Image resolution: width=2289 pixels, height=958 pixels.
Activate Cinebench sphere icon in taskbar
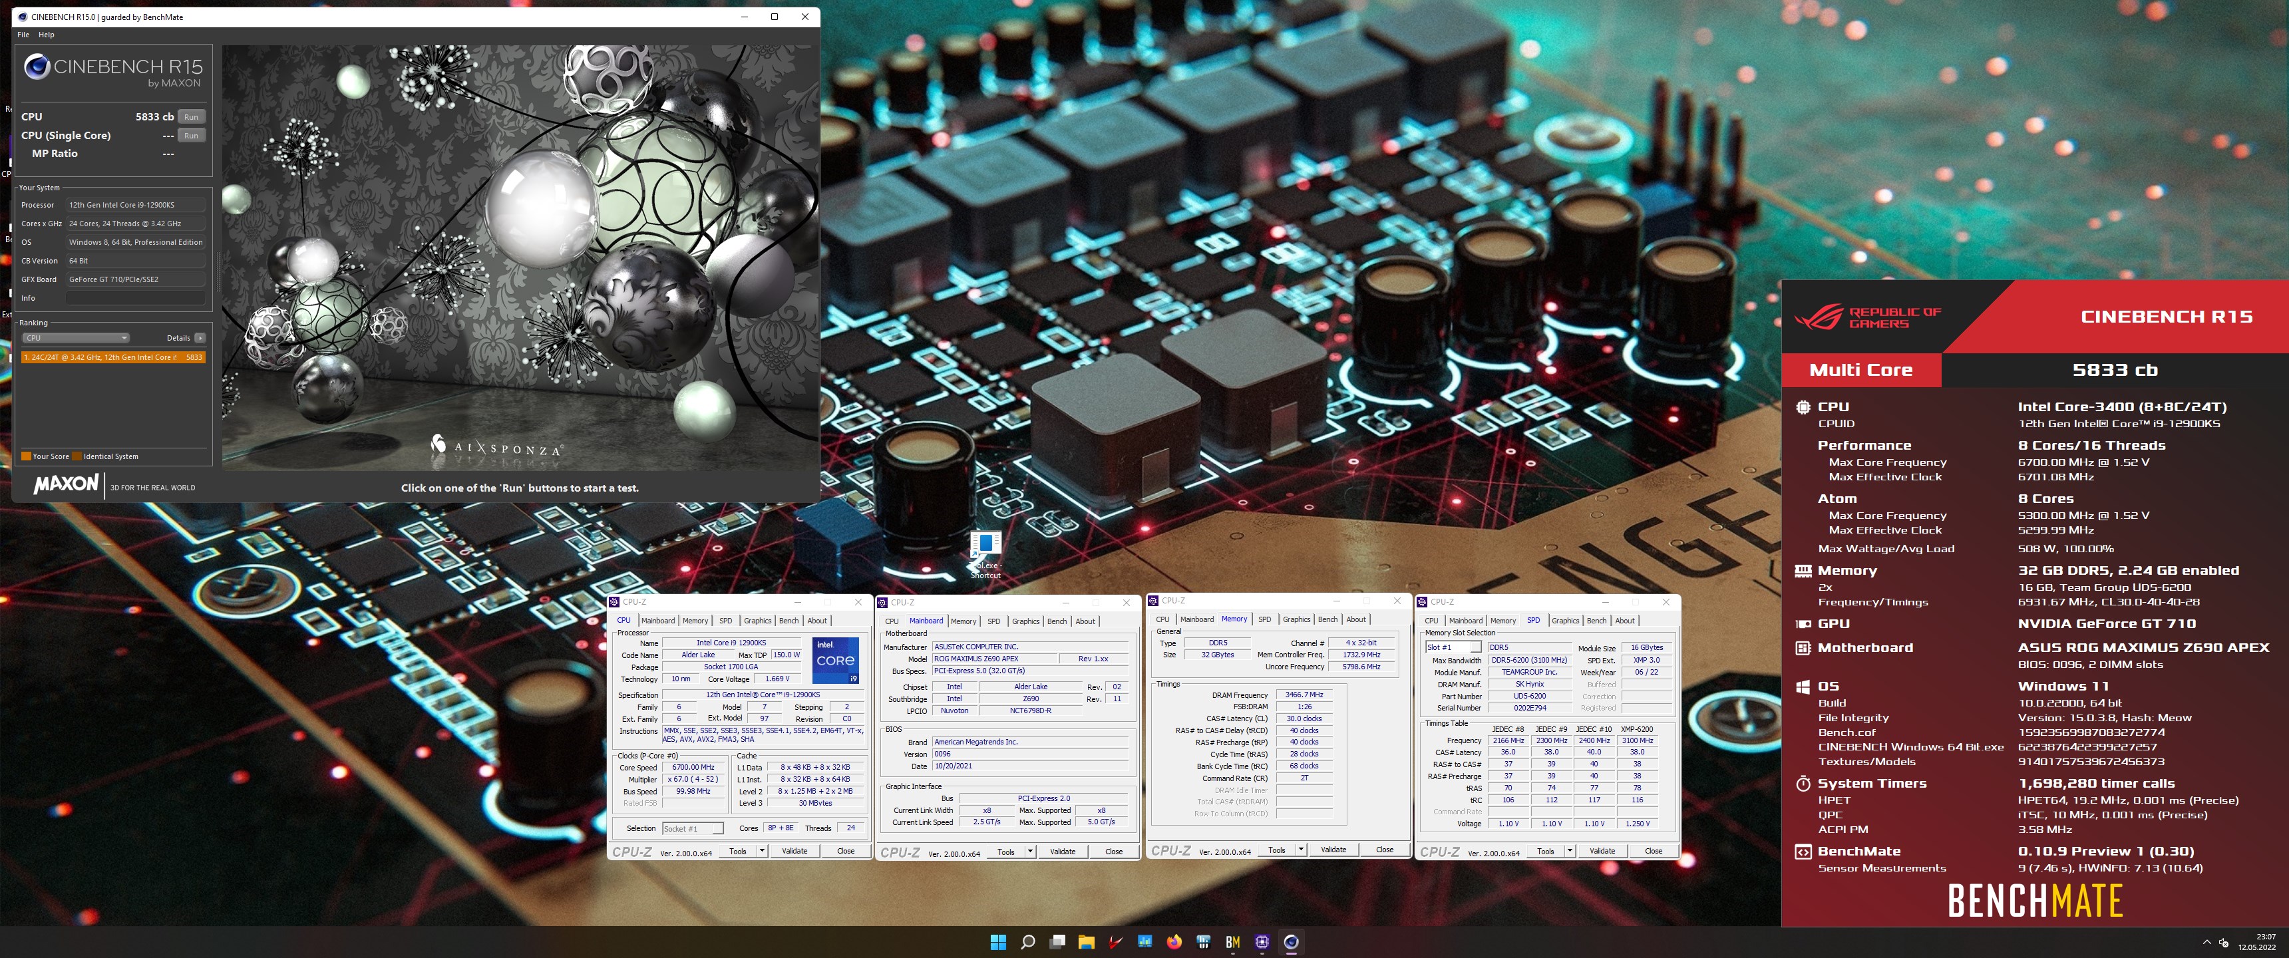point(1291,942)
